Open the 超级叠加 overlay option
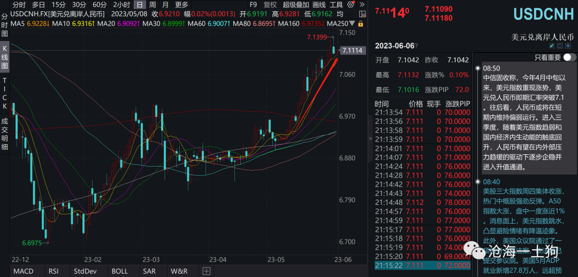The width and height of the screenshot is (578, 277). 296,5
